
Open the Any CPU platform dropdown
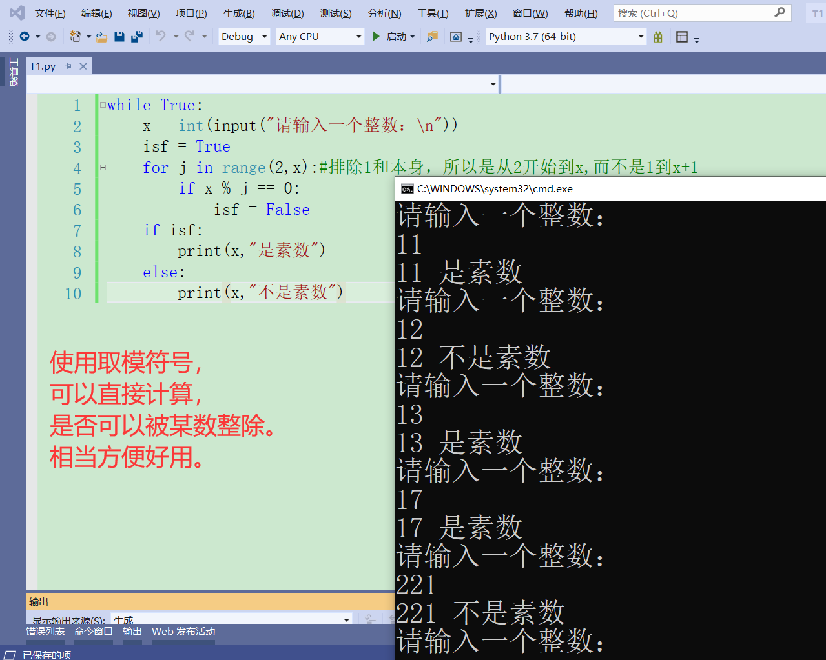[320, 37]
